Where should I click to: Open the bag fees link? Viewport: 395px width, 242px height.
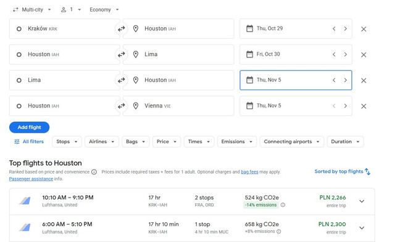pos(249,172)
